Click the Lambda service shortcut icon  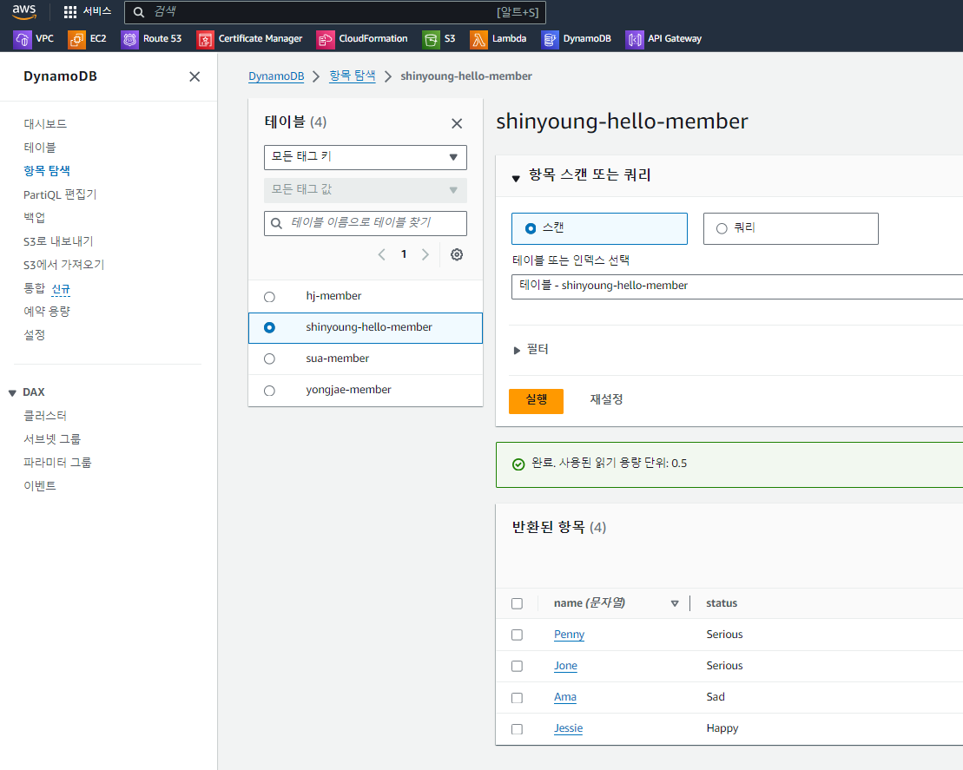(478, 39)
